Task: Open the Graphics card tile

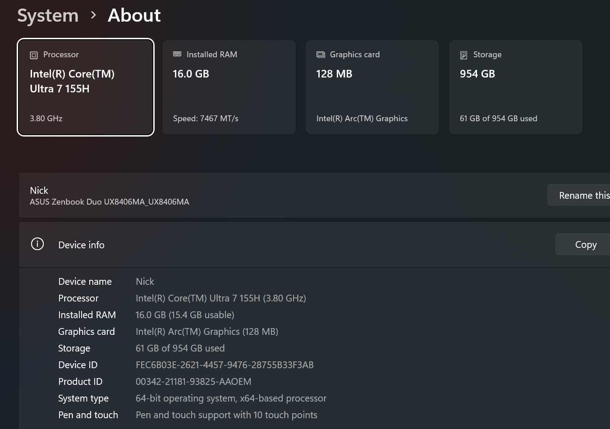Action: pyautogui.click(x=372, y=87)
